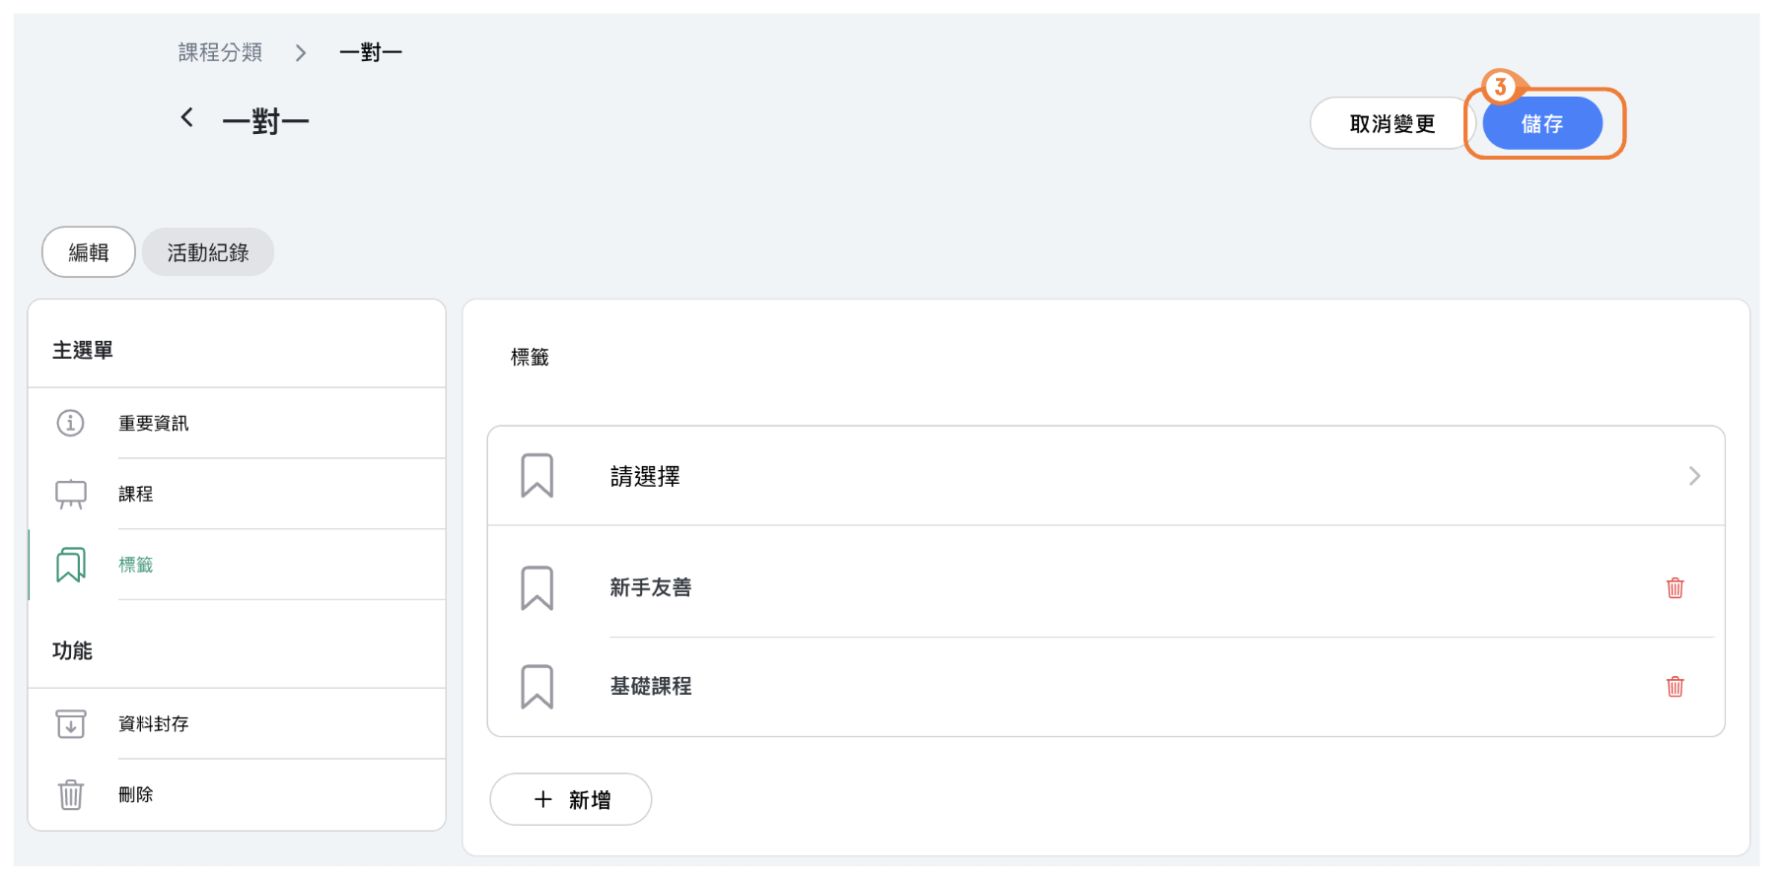This screenshot has width=1781, height=879.
Task: Click the archive box icon for 資料封存
Action: coord(71,724)
